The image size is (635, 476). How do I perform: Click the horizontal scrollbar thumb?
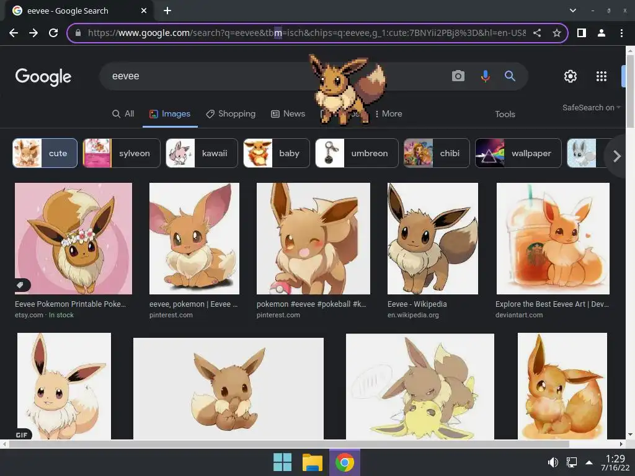[x=289, y=444]
